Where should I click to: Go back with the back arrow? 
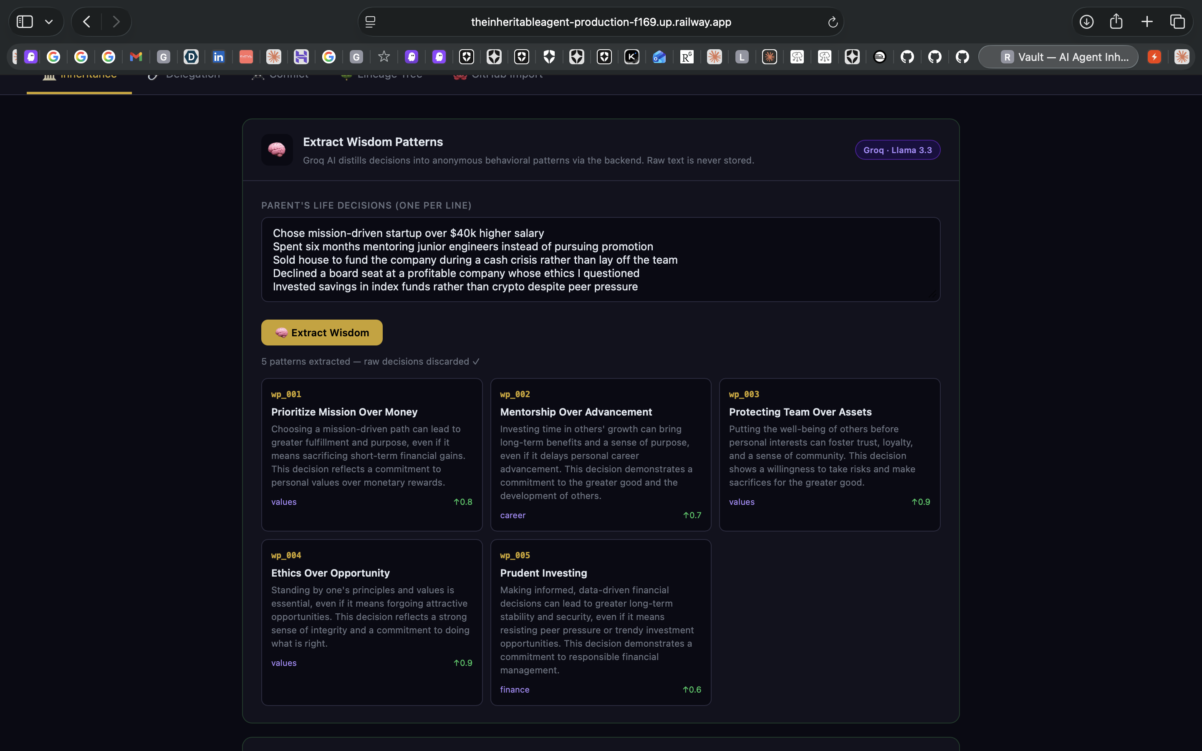(x=87, y=22)
